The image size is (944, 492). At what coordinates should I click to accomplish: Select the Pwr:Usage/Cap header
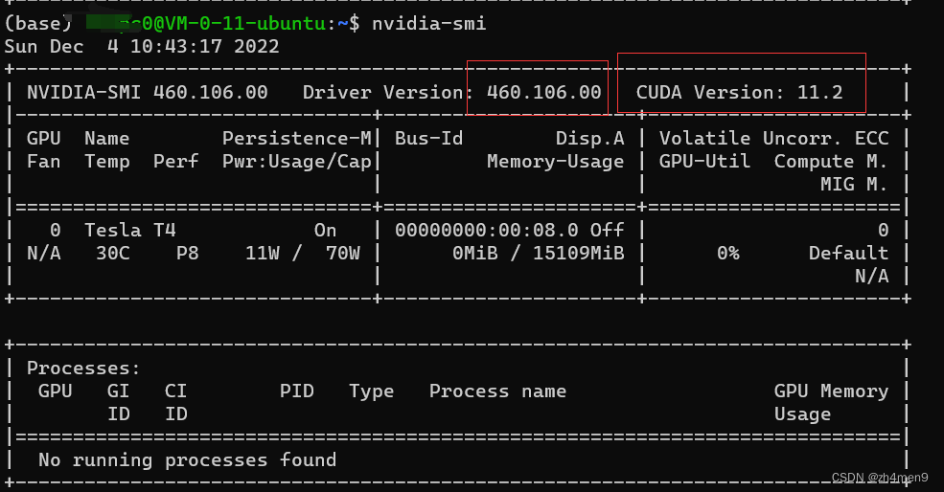click(297, 161)
